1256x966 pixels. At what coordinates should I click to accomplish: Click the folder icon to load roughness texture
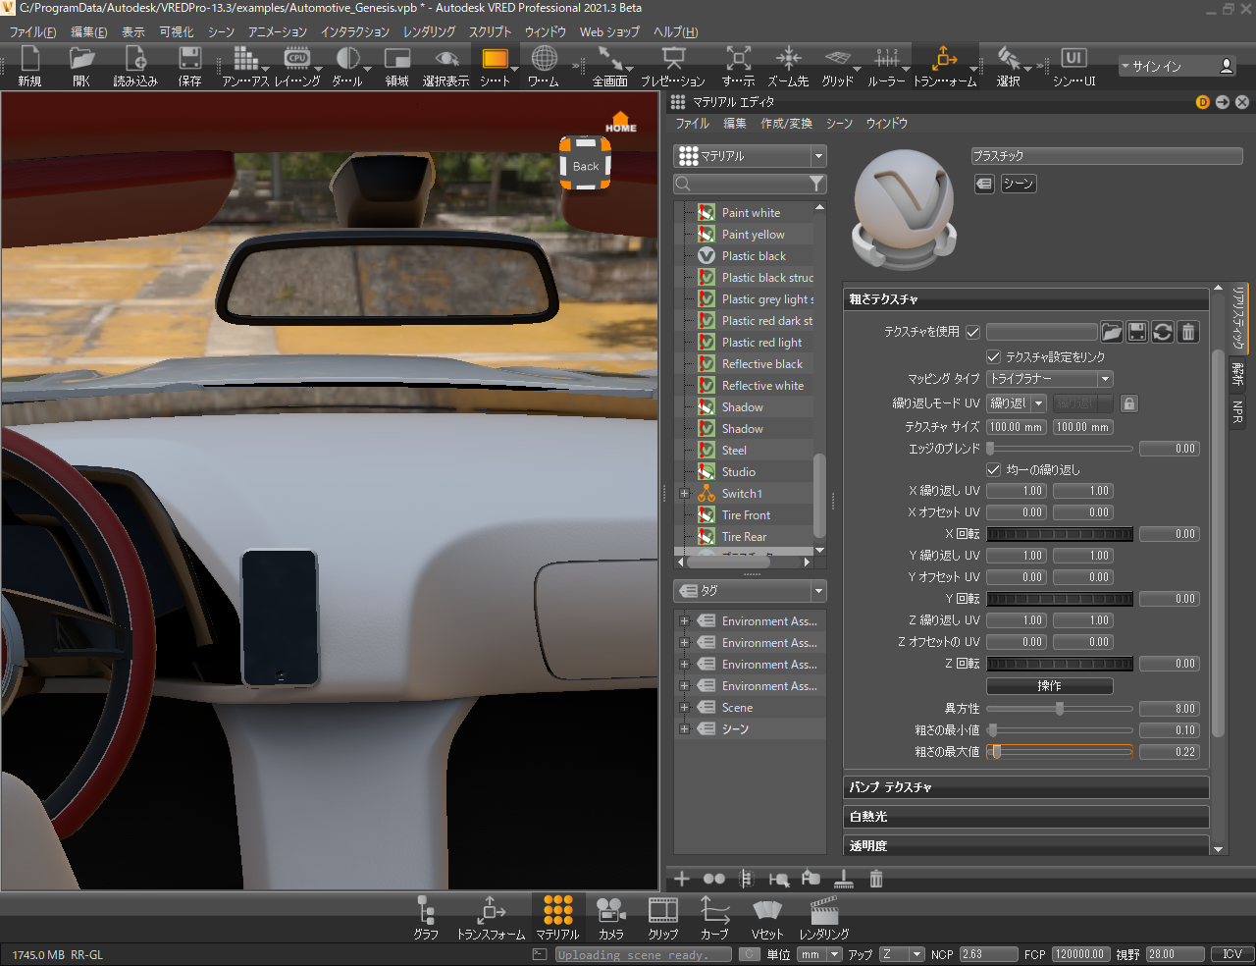[x=1111, y=332]
